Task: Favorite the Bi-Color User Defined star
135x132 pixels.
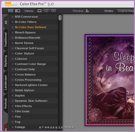Action: point(13,27)
